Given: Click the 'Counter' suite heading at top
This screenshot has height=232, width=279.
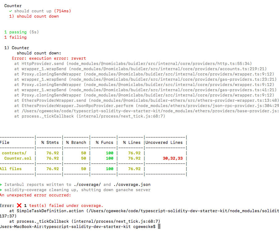Looking at the screenshot, I should pyautogui.click(x=13, y=6).
